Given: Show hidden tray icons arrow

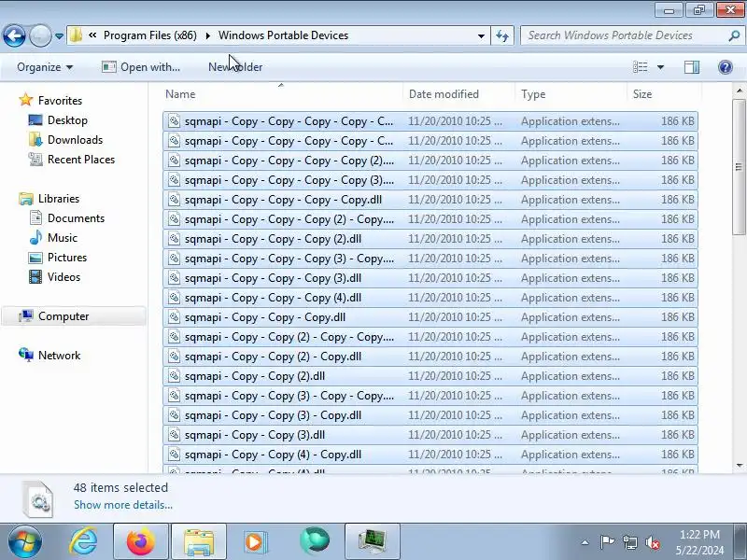Looking at the screenshot, I should pyautogui.click(x=585, y=542).
